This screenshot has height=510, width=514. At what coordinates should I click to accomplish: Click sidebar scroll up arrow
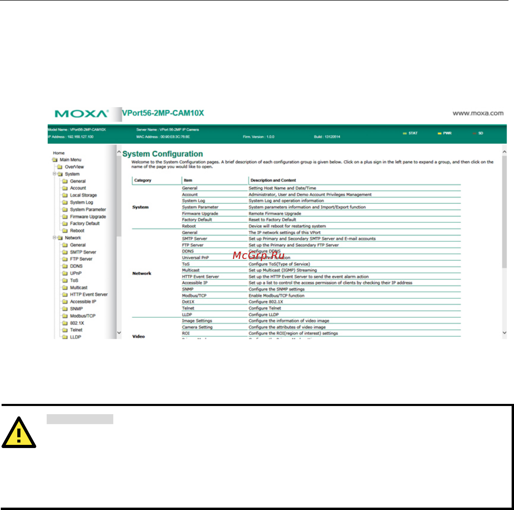(119, 152)
